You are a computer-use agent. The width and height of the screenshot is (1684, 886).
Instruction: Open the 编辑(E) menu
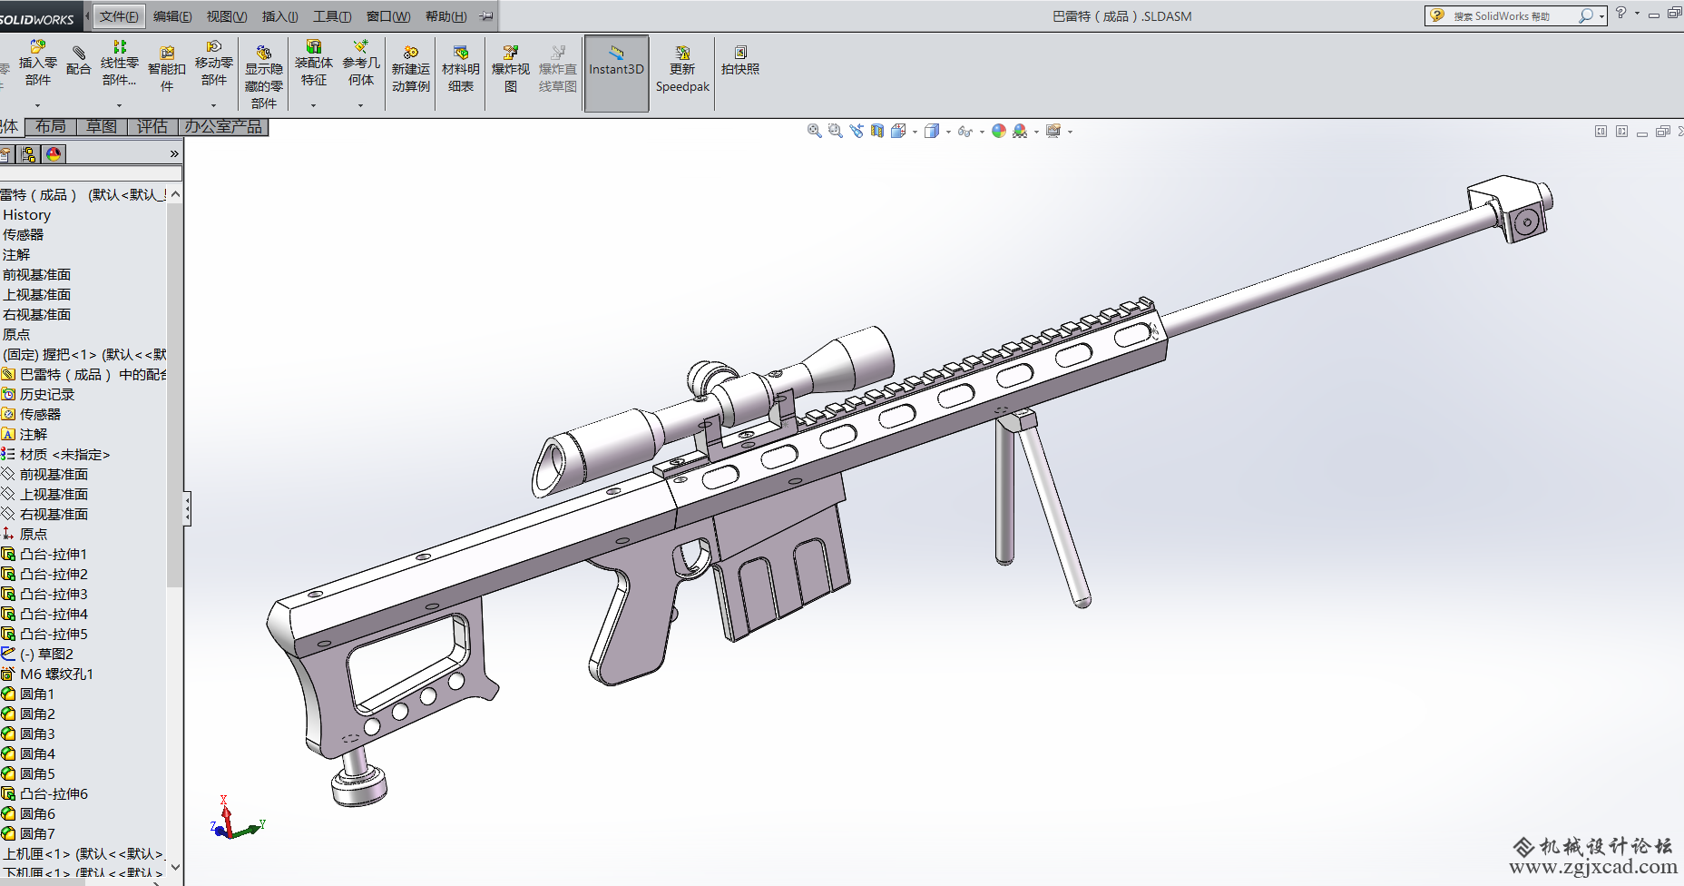[172, 16]
